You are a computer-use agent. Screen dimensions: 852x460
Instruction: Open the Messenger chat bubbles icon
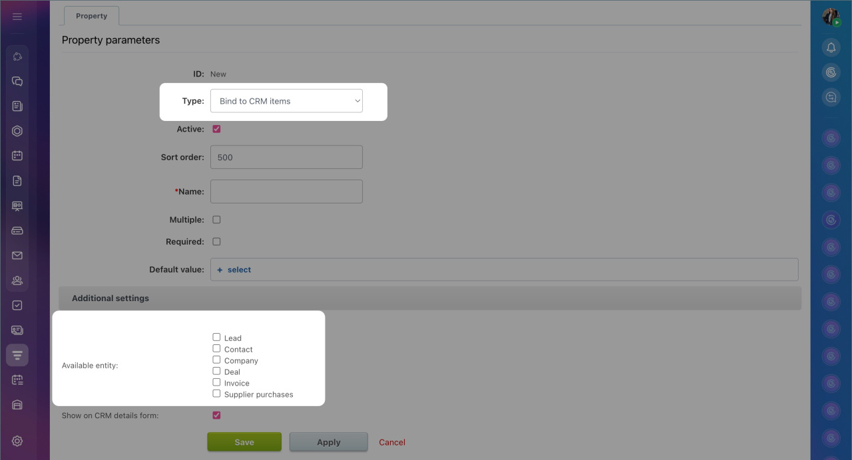17,81
